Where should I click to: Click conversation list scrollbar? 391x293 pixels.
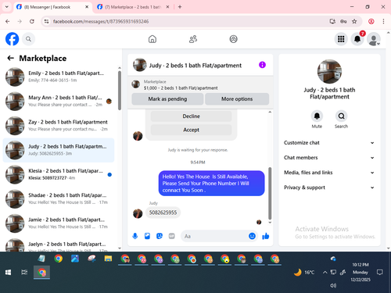coord(120,91)
